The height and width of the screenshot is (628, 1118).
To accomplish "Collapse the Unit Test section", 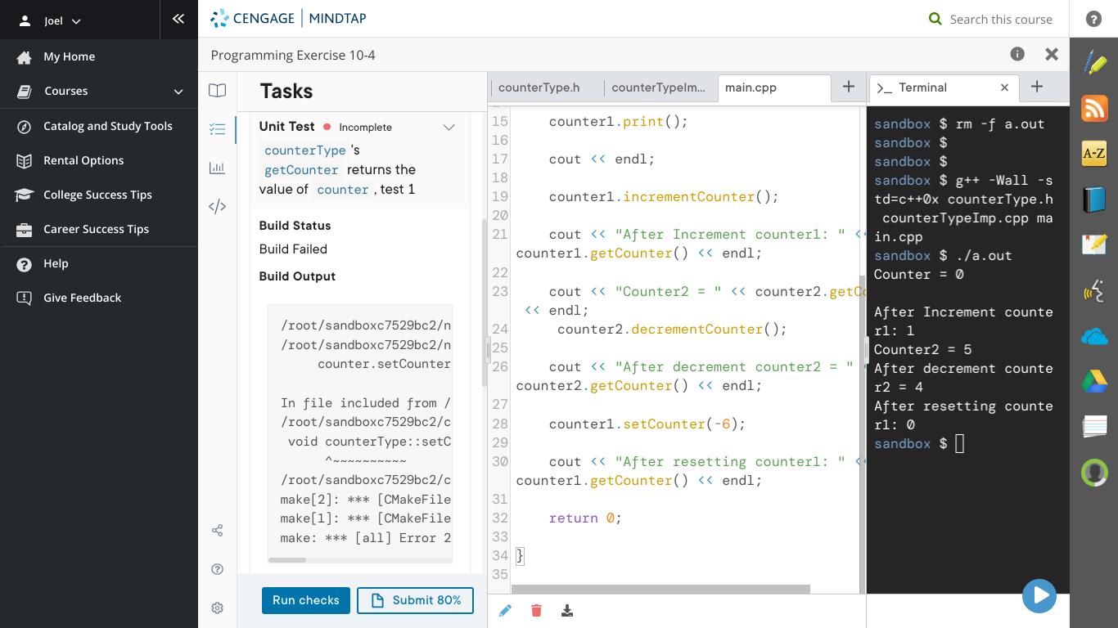I will [x=449, y=128].
